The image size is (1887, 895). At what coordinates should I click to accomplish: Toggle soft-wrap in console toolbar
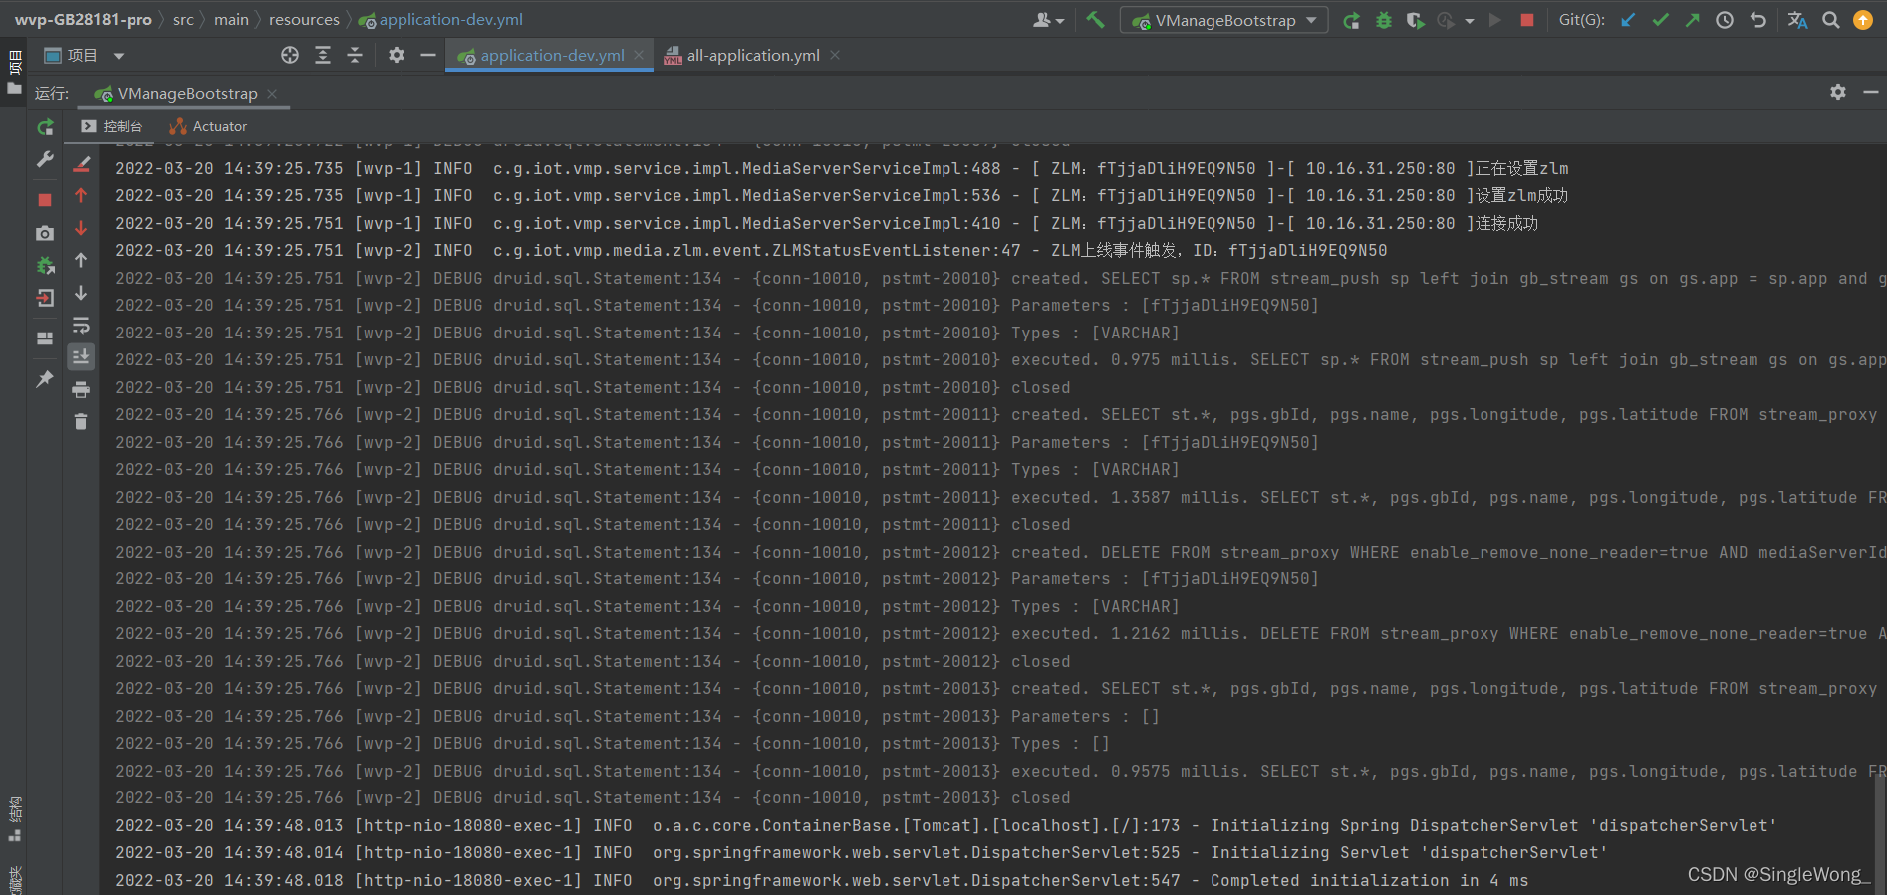[82, 326]
